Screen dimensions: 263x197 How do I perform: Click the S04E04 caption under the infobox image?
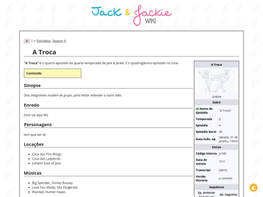pyautogui.click(x=216, y=97)
